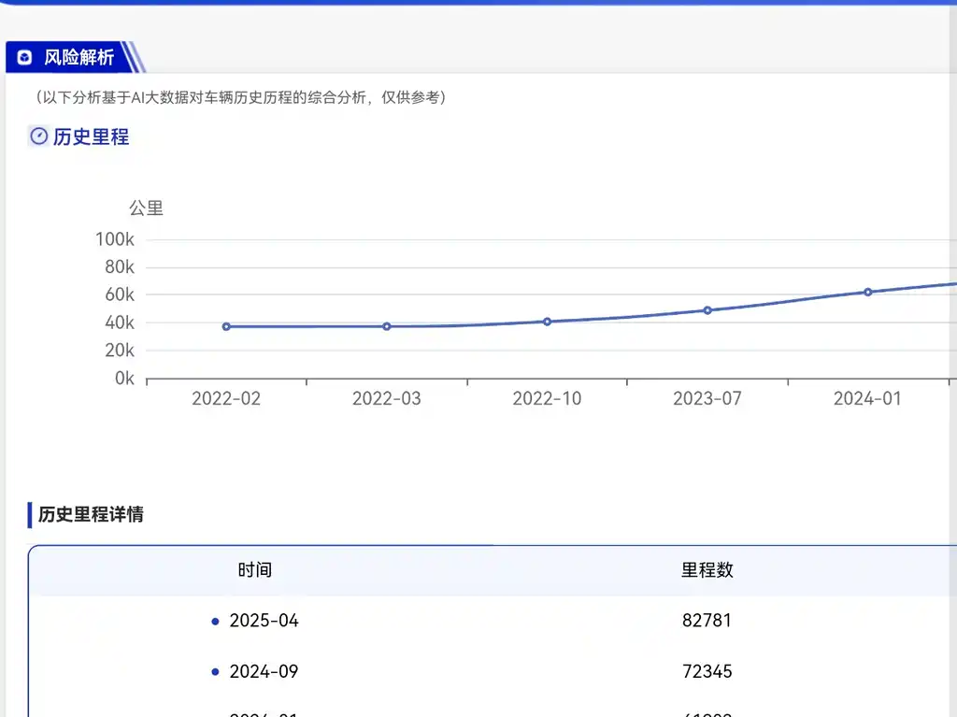Click the 里程数 column header
Screen dimensions: 957x717
(x=707, y=570)
